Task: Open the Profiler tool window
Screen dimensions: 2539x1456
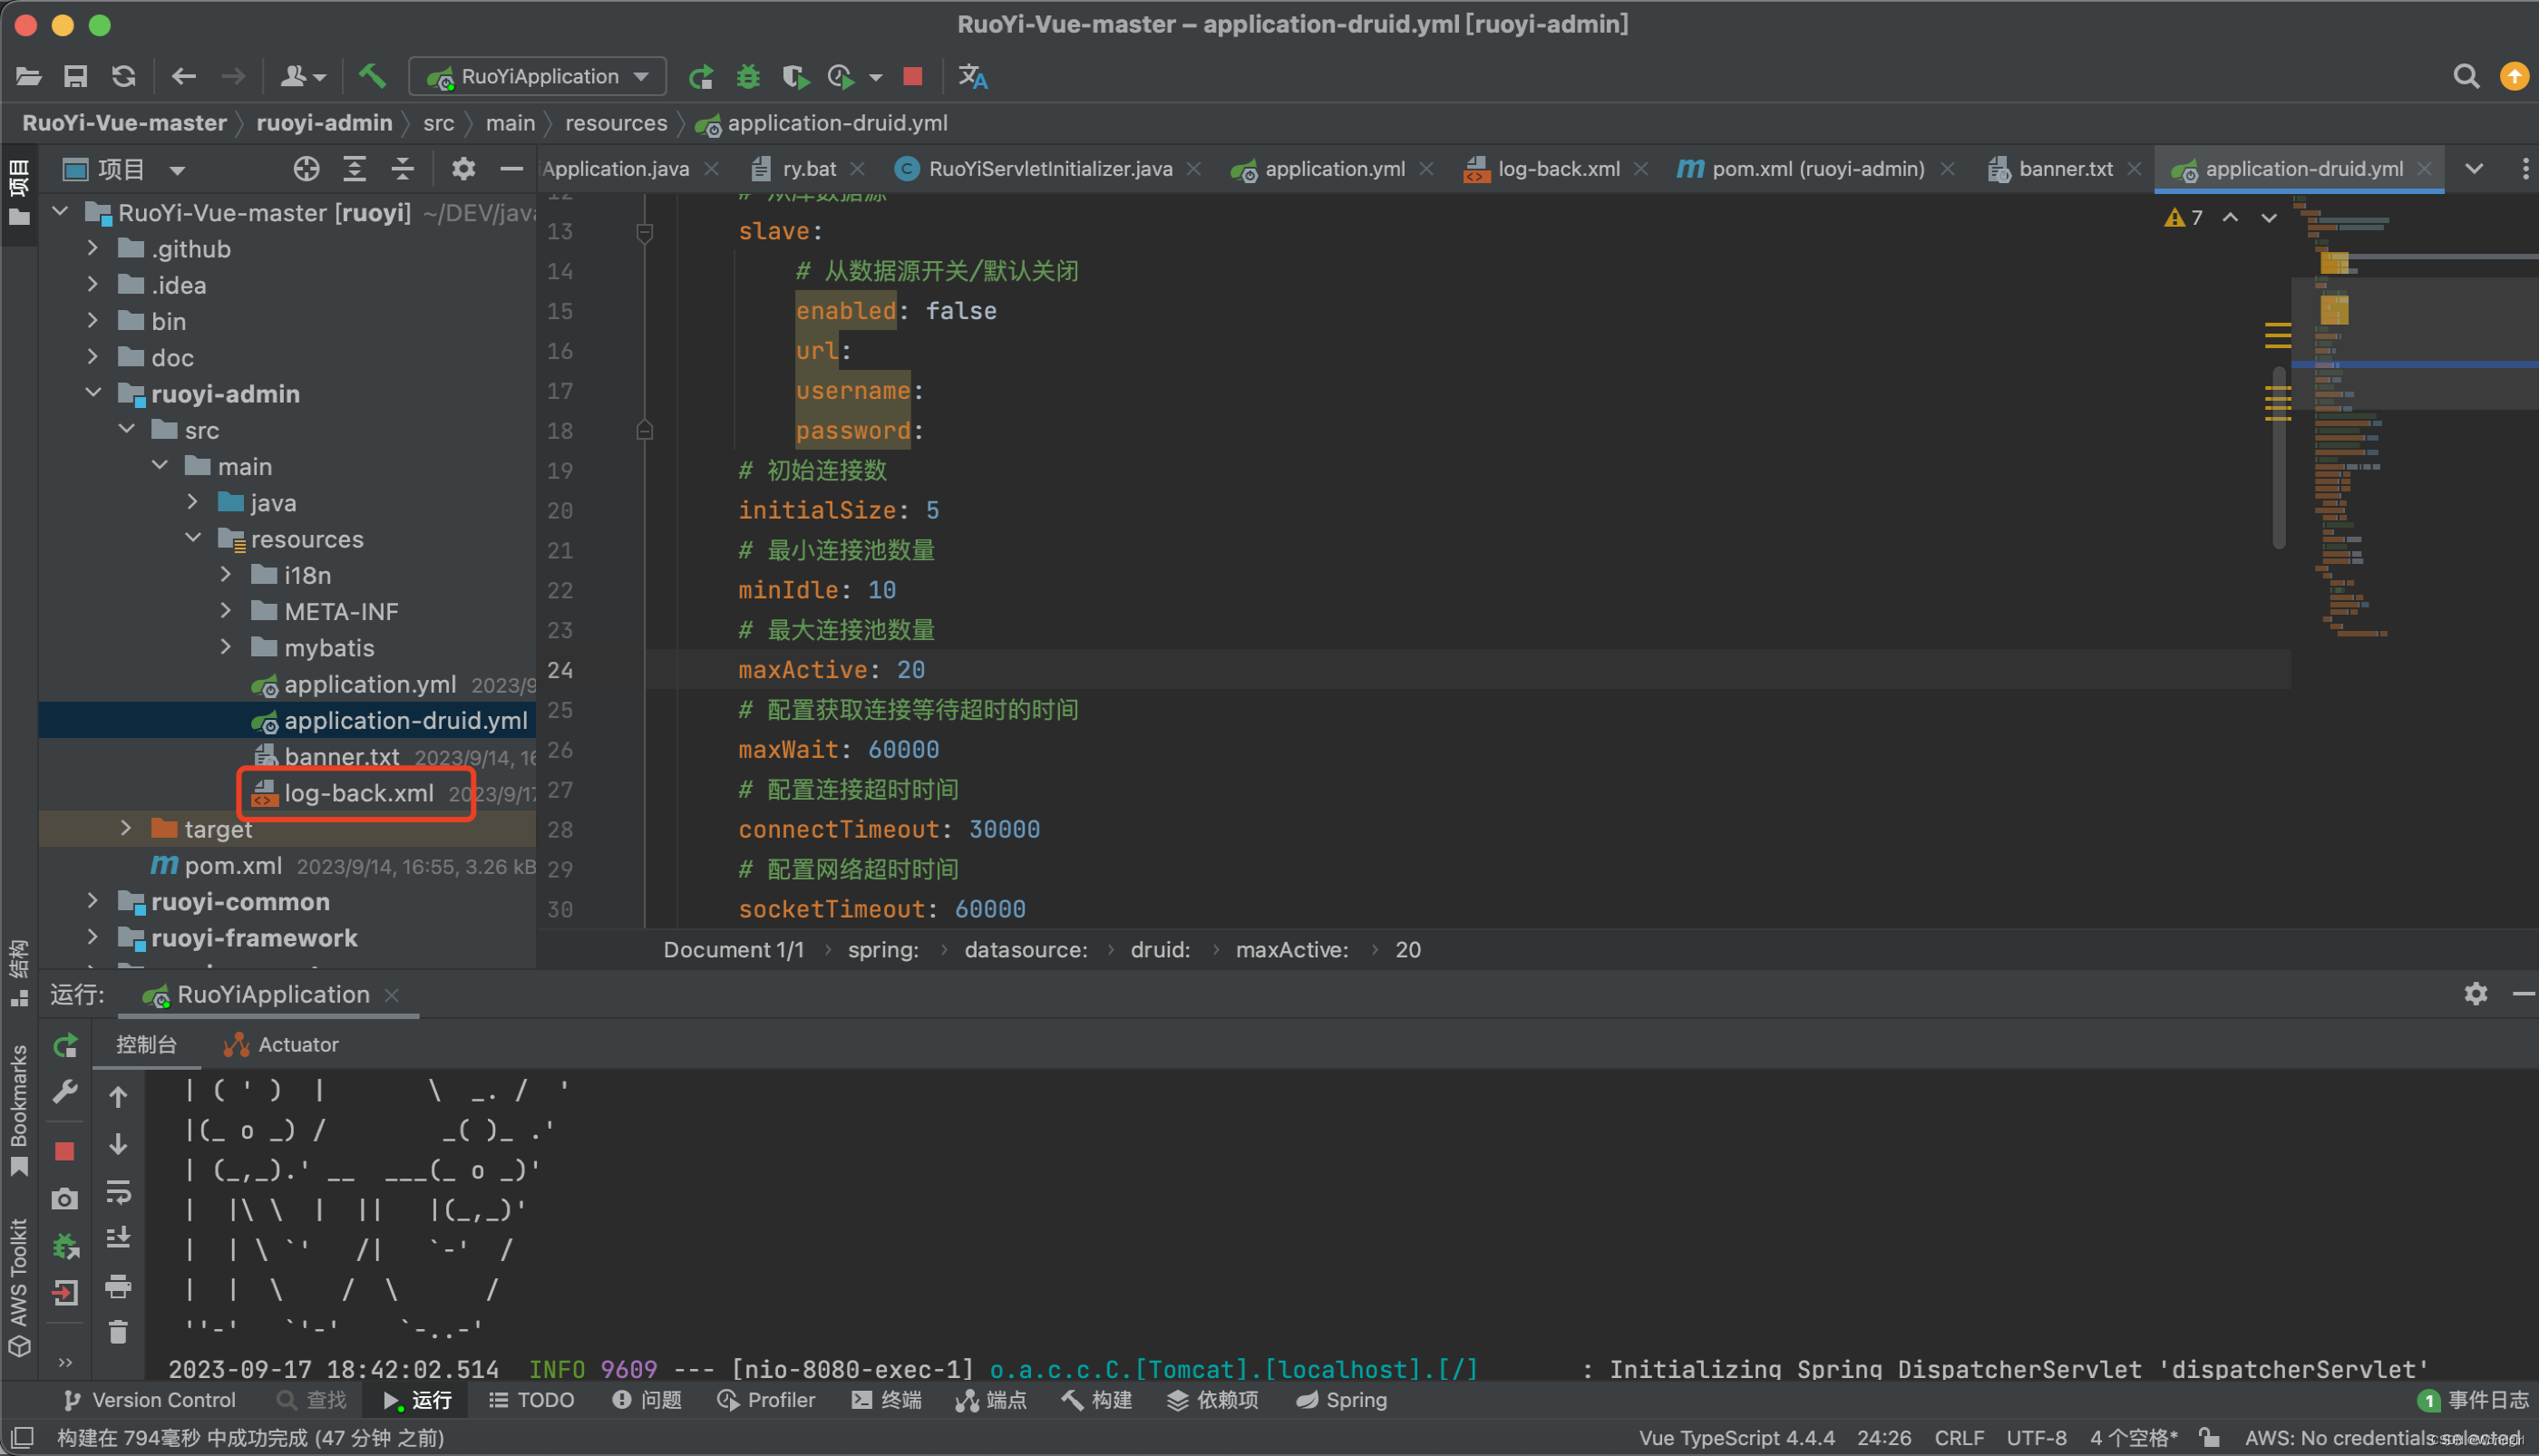Action: (x=766, y=1400)
